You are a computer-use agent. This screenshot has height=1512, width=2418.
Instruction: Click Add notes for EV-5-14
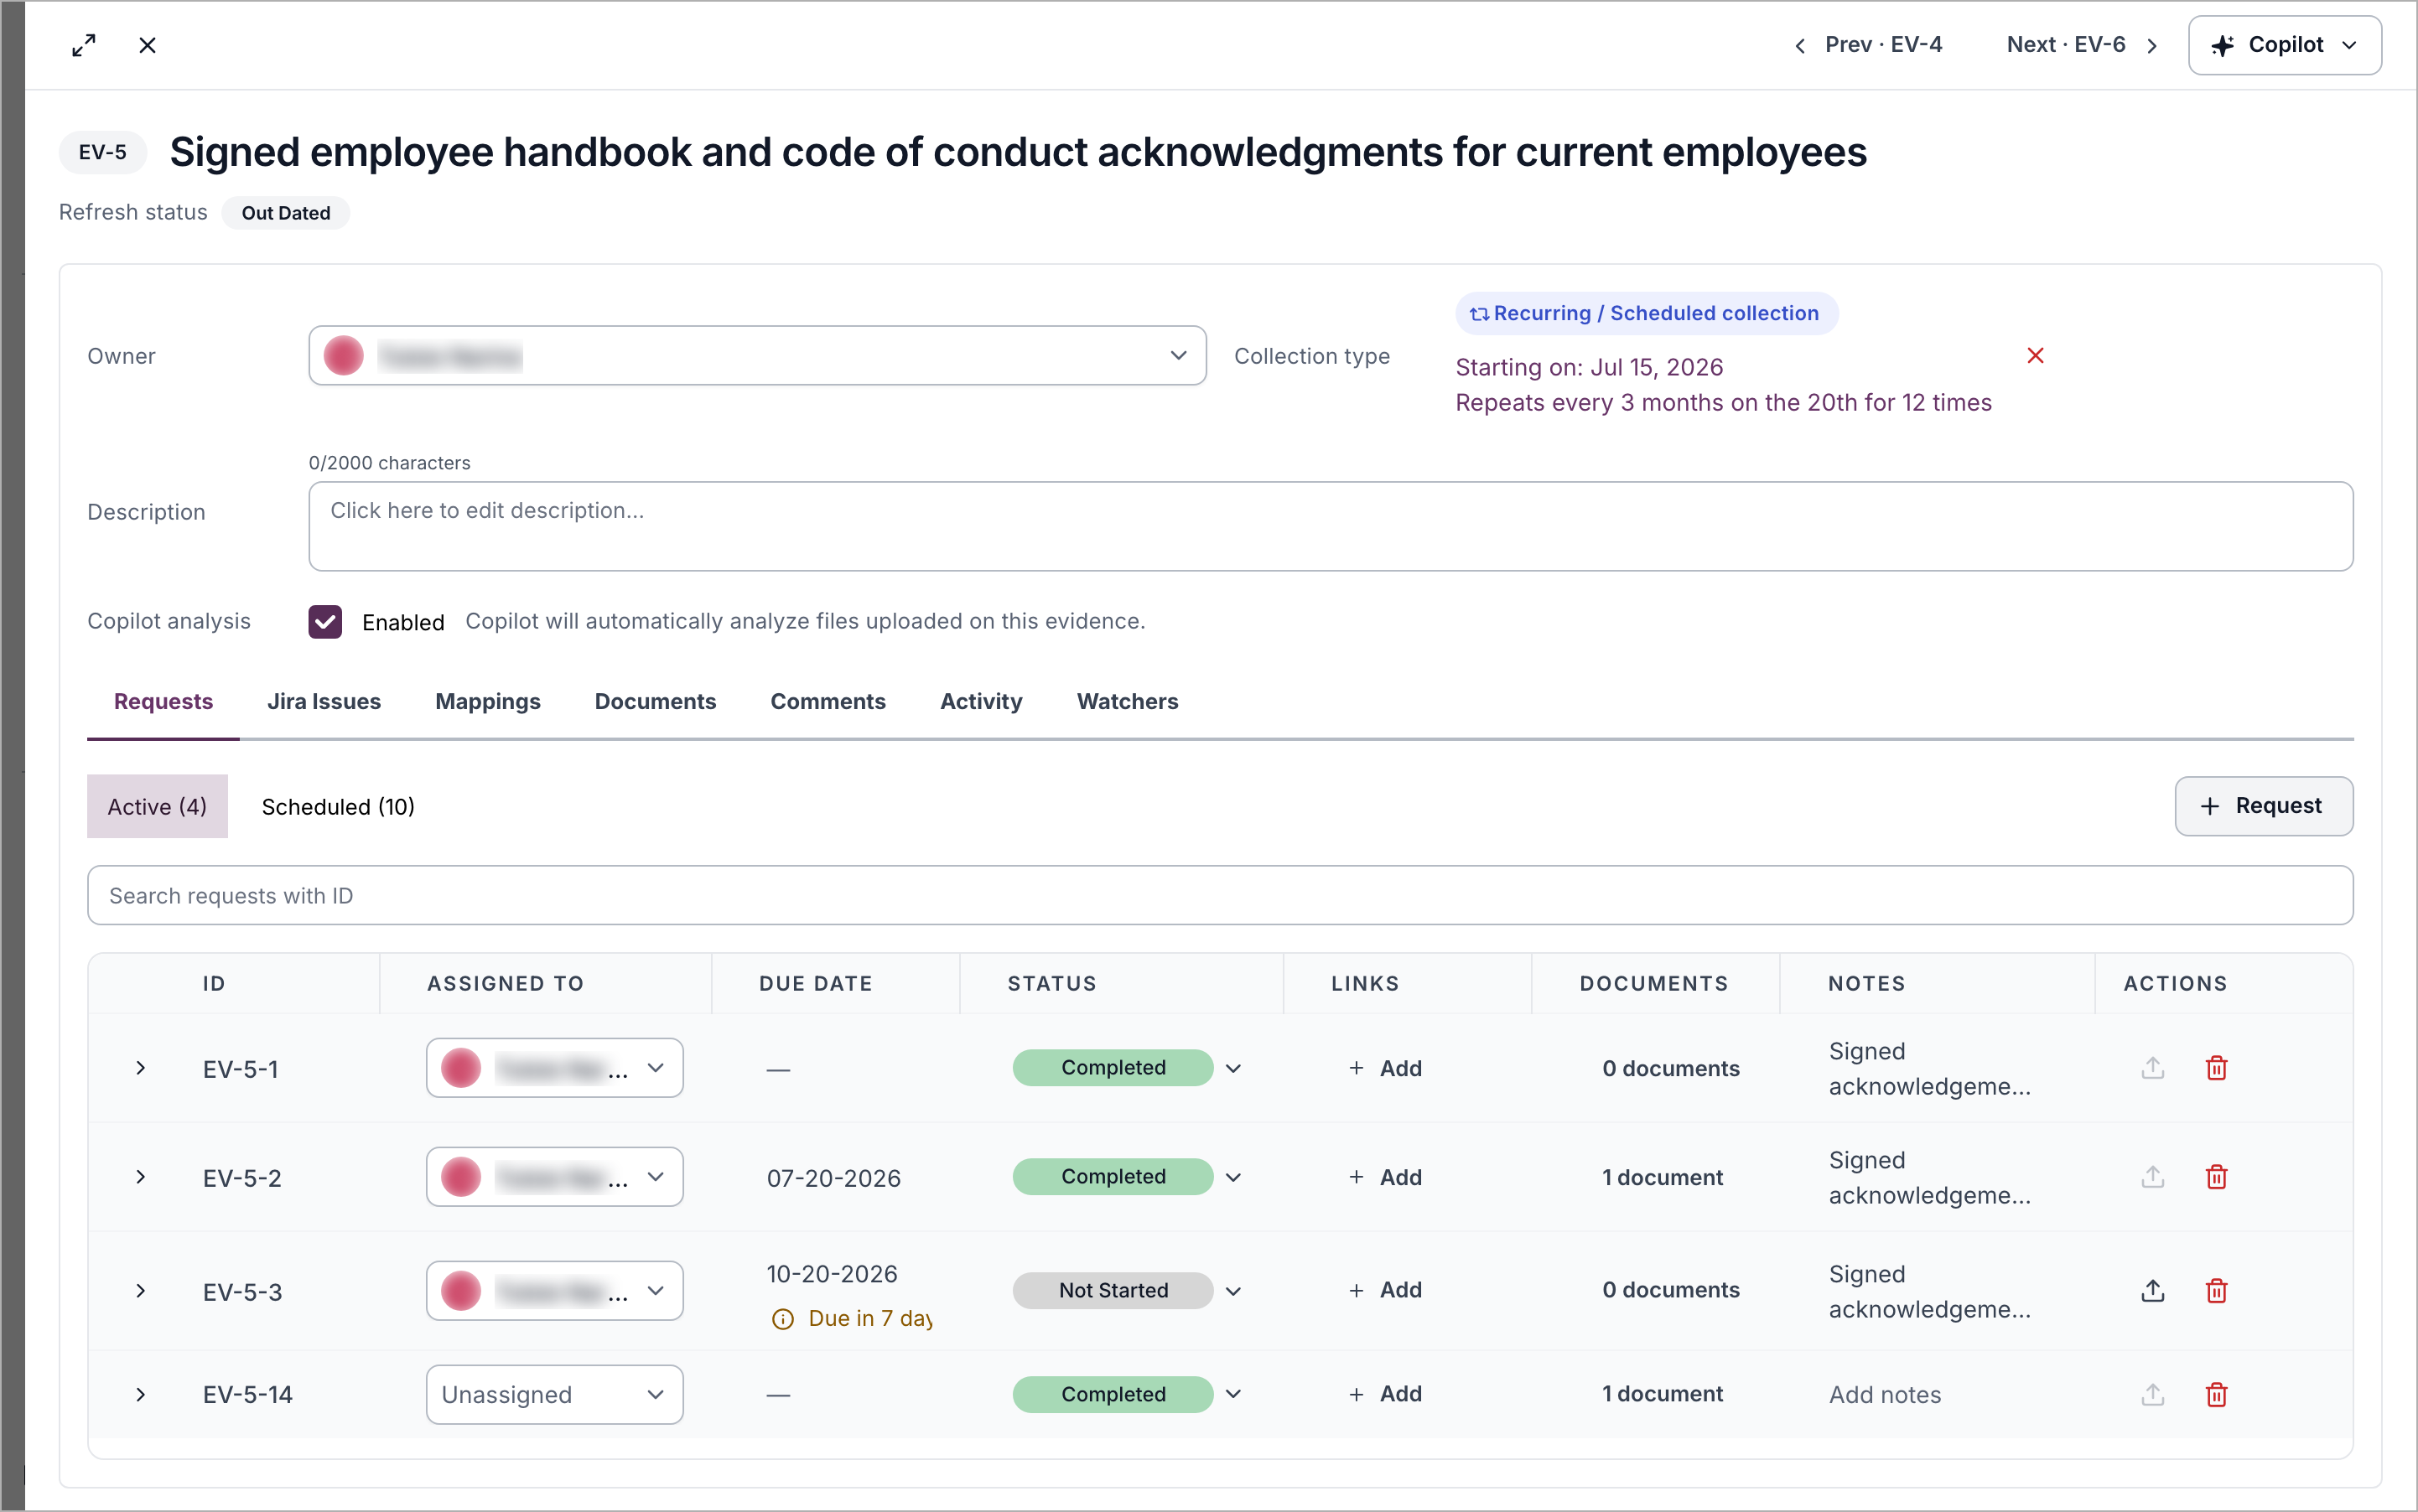1885,1394
